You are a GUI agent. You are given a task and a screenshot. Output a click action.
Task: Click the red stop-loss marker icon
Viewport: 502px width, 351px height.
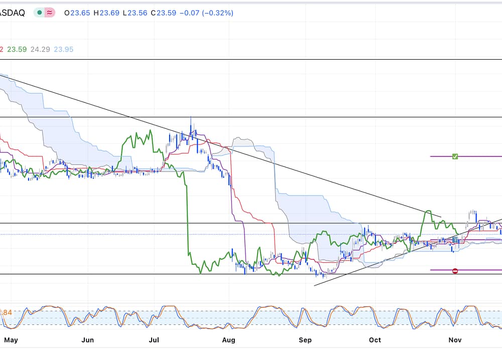[x=455, y=271]
